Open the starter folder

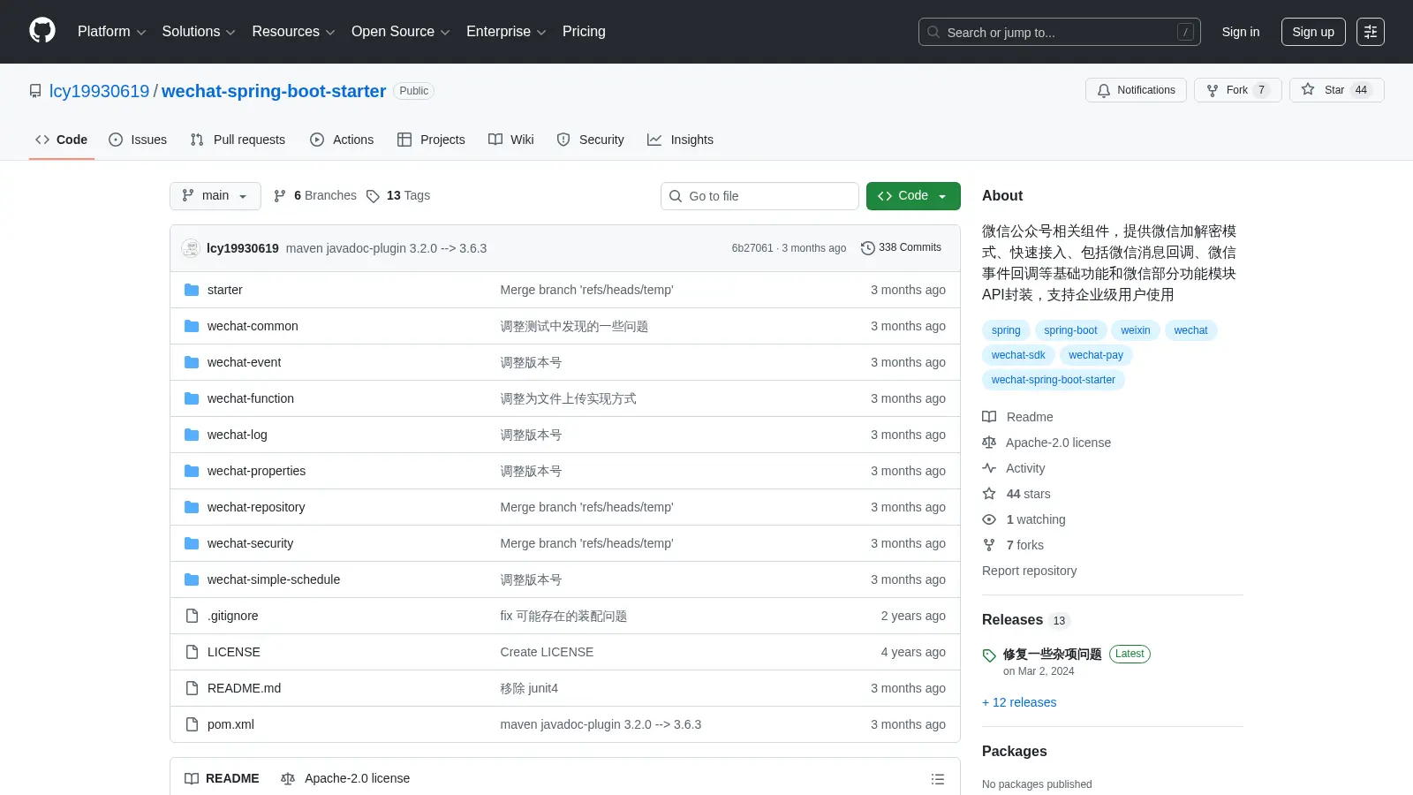pyautogui.click(x=224, y=290)
